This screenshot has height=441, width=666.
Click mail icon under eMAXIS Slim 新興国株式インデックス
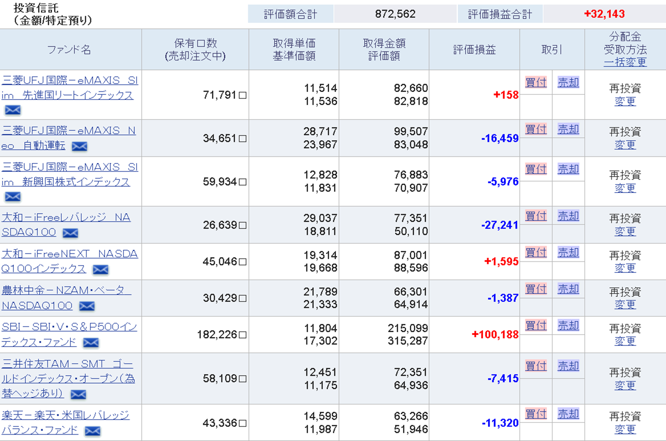tap(13, 197)
